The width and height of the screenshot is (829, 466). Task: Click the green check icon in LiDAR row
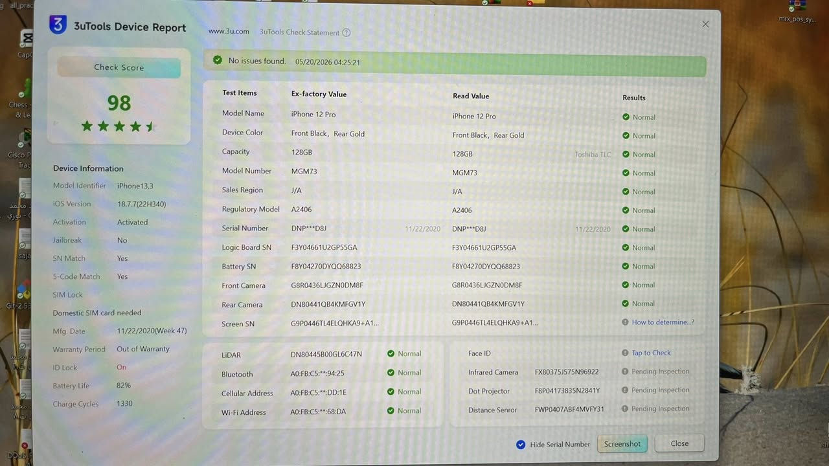point(391,354)
